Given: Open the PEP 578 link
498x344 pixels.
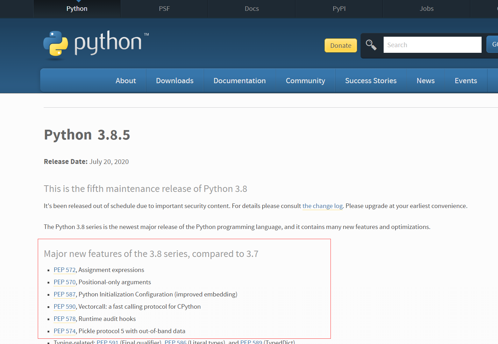Looking at the screenshot, I should point(65,319).
